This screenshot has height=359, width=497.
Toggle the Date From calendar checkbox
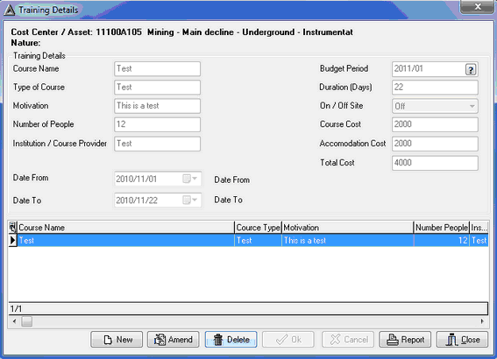[x=187, y=179]
